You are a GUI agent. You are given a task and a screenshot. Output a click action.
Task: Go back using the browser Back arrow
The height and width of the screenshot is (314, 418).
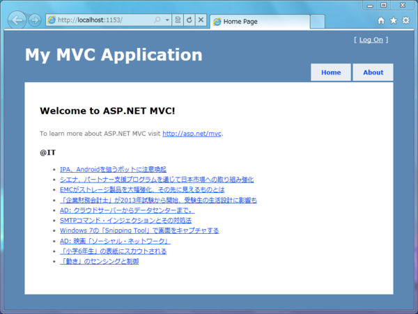tap(17, 20)
